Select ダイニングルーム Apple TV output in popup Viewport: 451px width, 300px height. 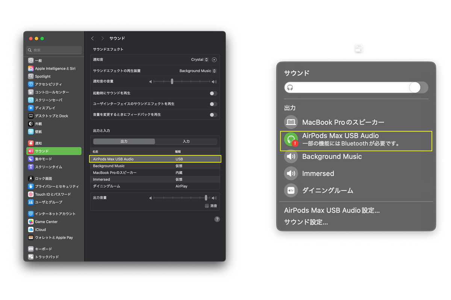(x=356, y=190)
